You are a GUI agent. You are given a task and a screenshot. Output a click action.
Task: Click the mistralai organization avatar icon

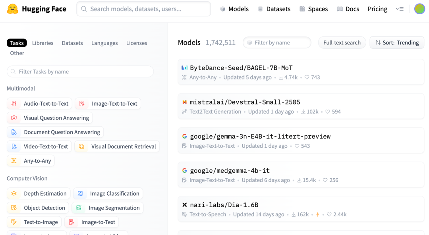point(184,102)
